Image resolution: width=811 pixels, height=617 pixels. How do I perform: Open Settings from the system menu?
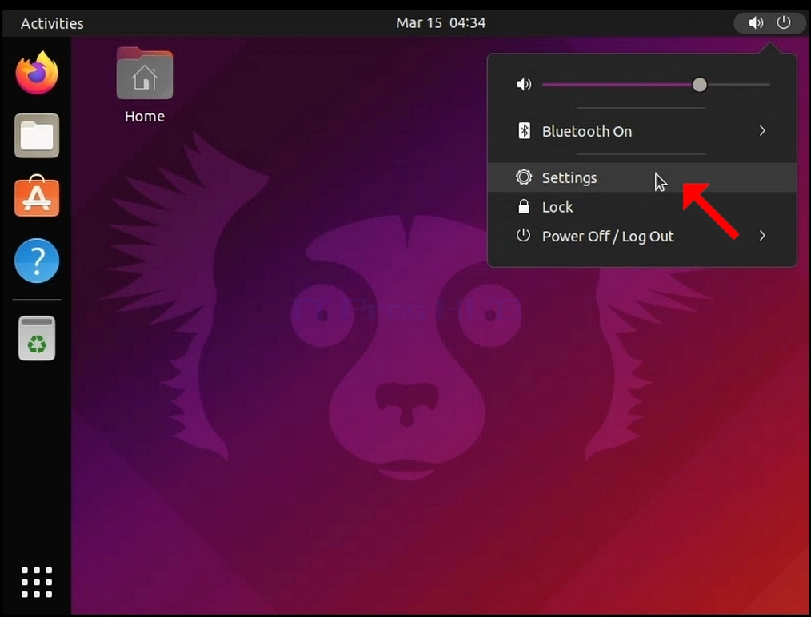click(x=642, y=177)
